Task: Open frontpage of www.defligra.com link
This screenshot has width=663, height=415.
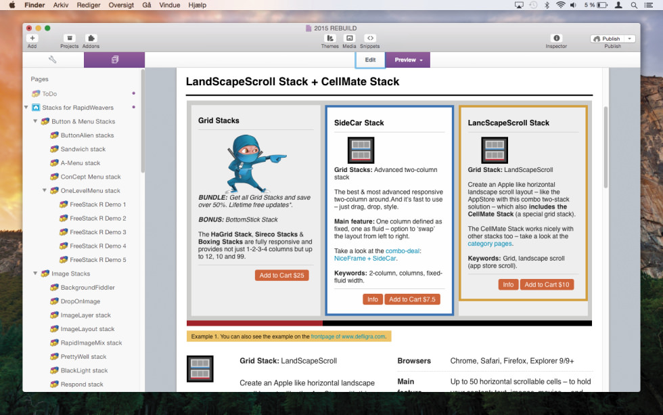Action: (348, 336)
